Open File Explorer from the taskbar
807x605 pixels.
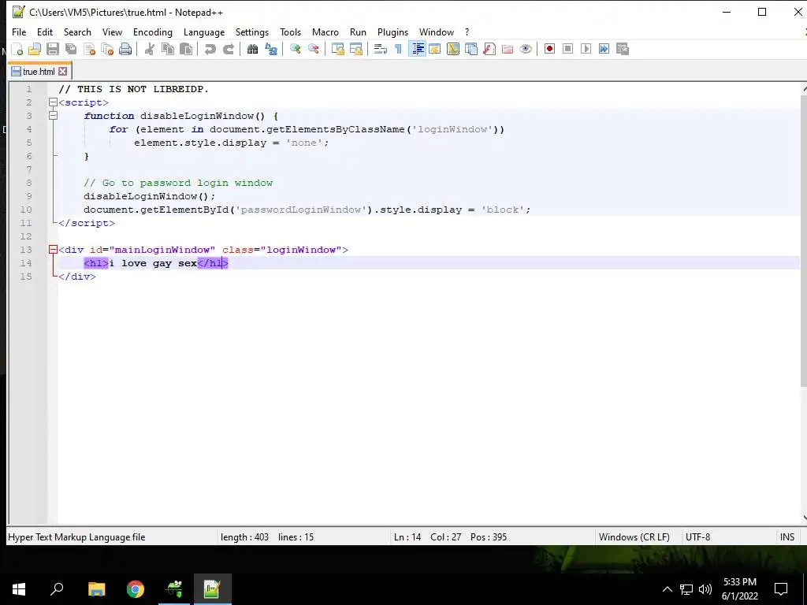(97, 589)
